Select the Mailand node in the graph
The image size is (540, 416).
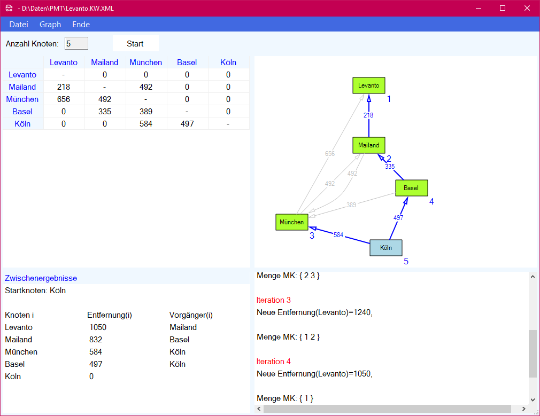(369, 145)
